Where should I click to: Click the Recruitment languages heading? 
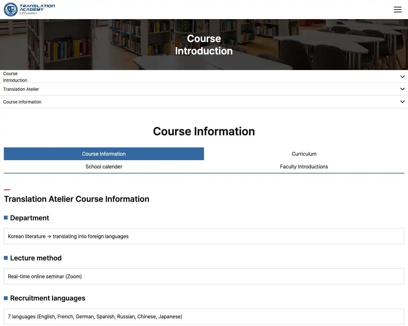[48, 298]
